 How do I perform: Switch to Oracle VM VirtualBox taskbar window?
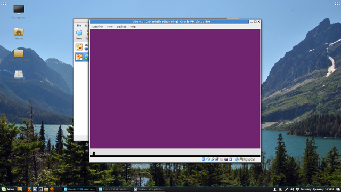pyautogui.click(x=115, y=189)
